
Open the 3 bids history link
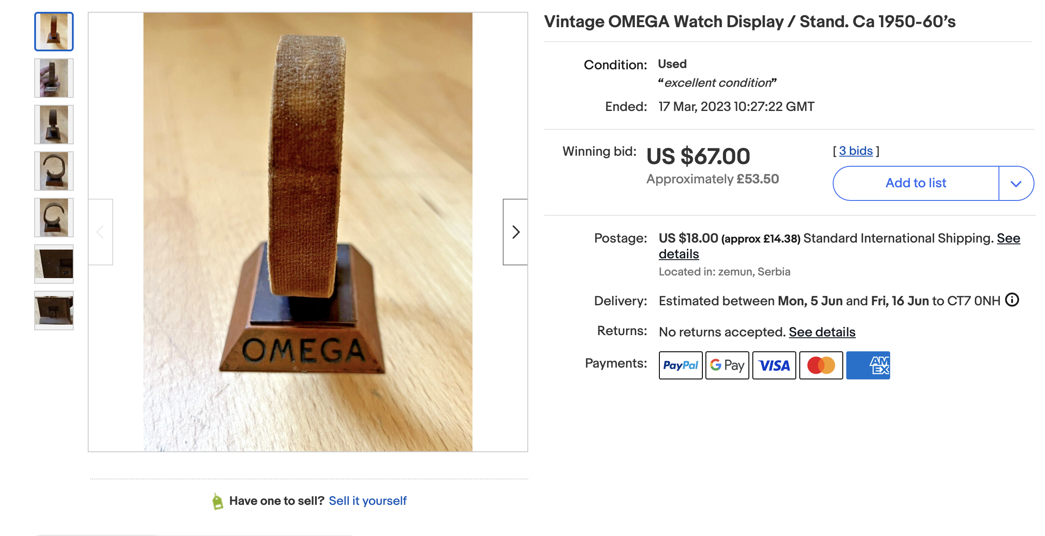click(x=855, y=151)
